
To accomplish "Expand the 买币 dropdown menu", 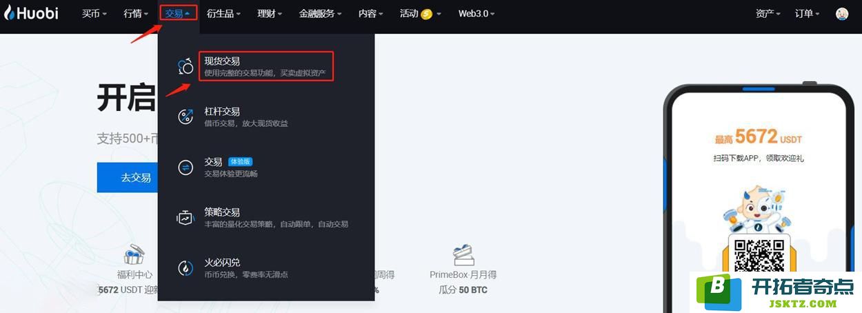I will coord(94,14).
